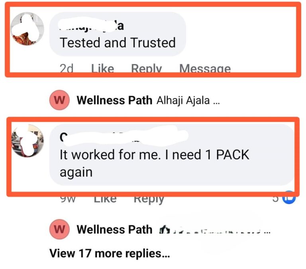This screenshot has height=269, width=306.
Task: Click the 9w timestamp on second comment
Action: click(x=68, y=199)
